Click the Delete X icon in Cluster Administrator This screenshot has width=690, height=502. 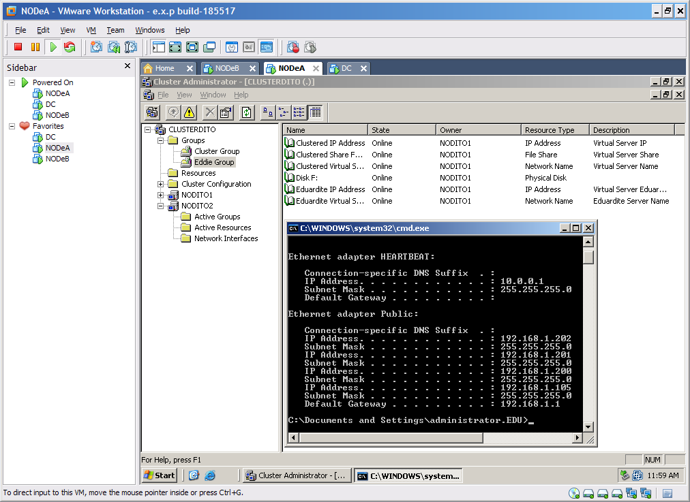(211, 112)
